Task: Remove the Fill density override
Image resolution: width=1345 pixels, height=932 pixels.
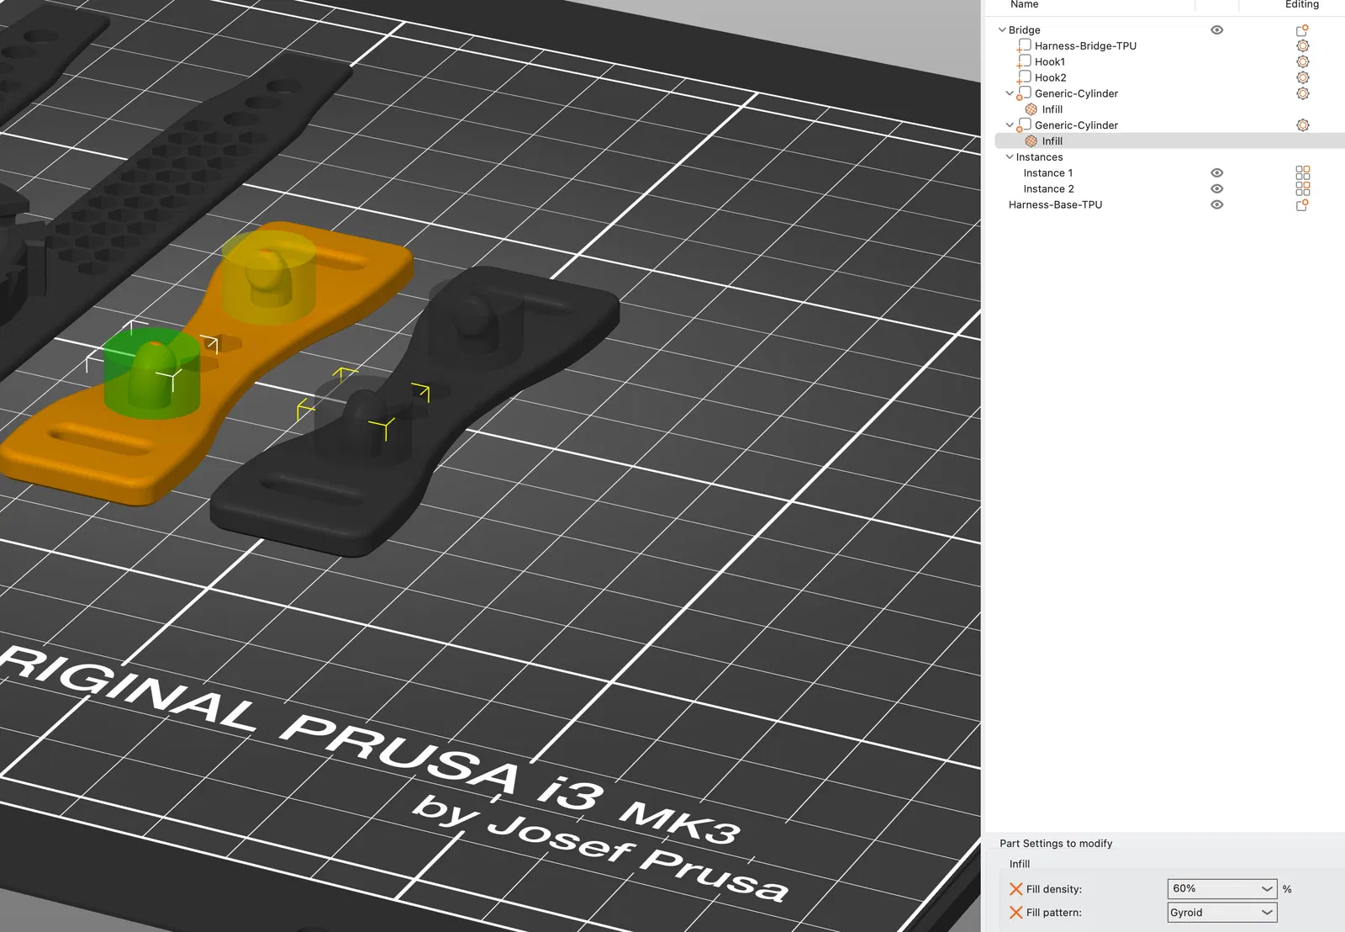Action: coord(1015,888)
